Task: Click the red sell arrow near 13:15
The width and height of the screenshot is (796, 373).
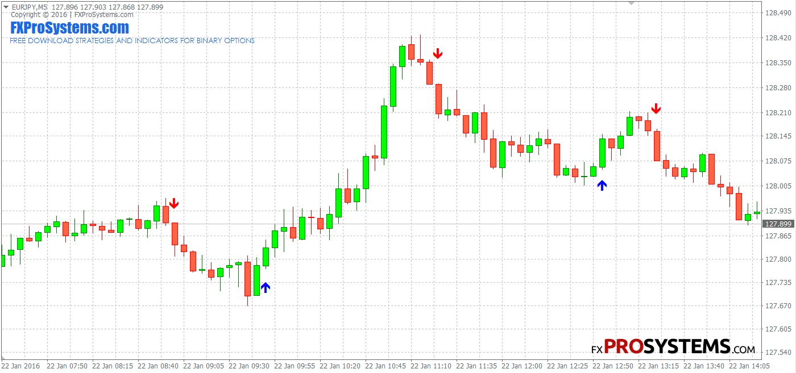Action: 656,108
